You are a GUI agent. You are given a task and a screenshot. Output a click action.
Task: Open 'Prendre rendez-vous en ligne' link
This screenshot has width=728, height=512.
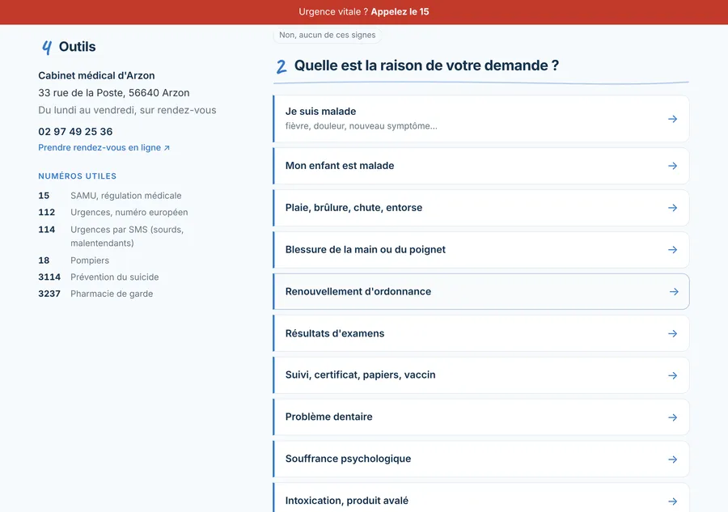104,147
